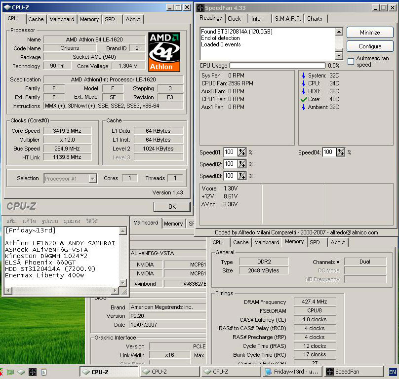This screenshot has height=379, width=399.
Task: Open SPD tab in bottom-right CPU-Z window
Action: point(315,242)
